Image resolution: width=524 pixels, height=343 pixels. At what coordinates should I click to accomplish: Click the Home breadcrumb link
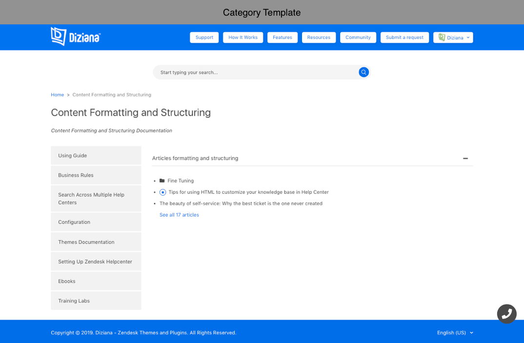(57, 95)
